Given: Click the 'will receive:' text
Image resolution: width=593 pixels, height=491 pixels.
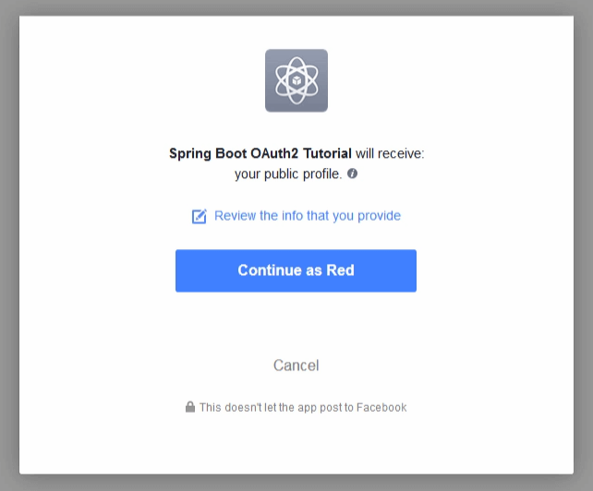Looking at the screenshot, I should point(390,153).
